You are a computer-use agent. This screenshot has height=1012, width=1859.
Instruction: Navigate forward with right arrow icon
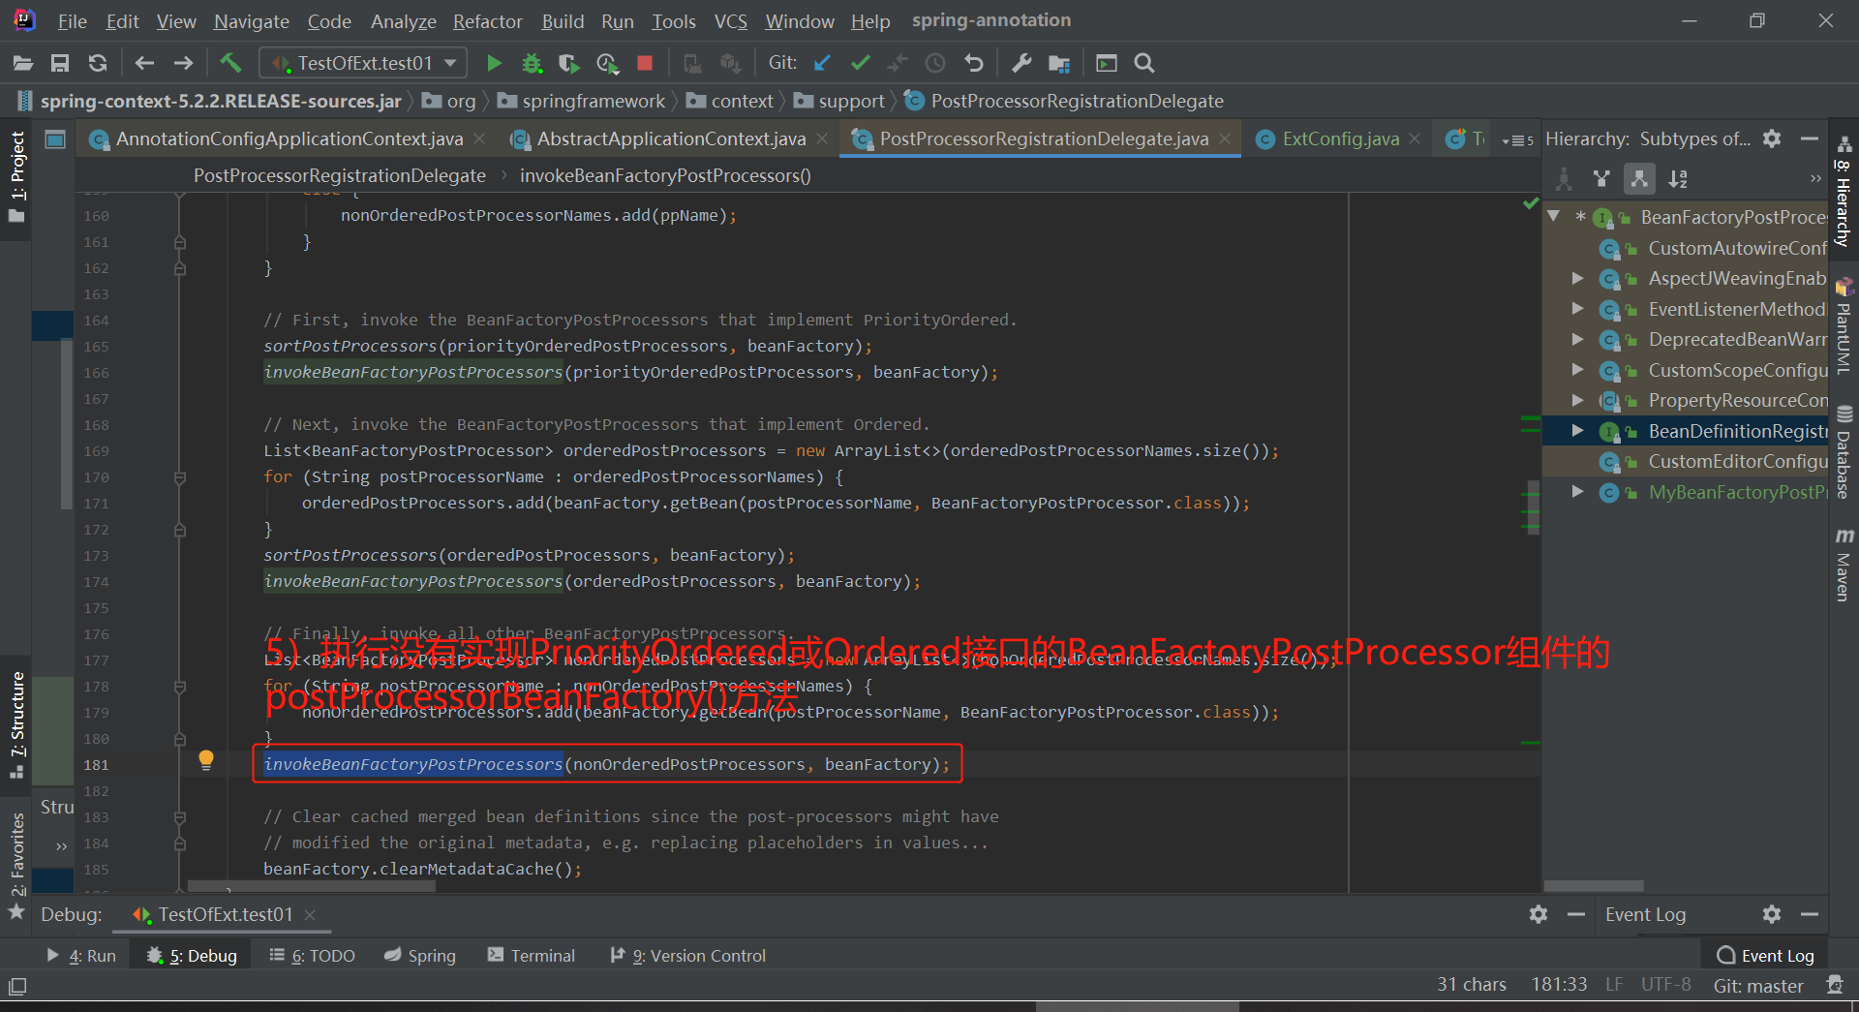(183, 63)
